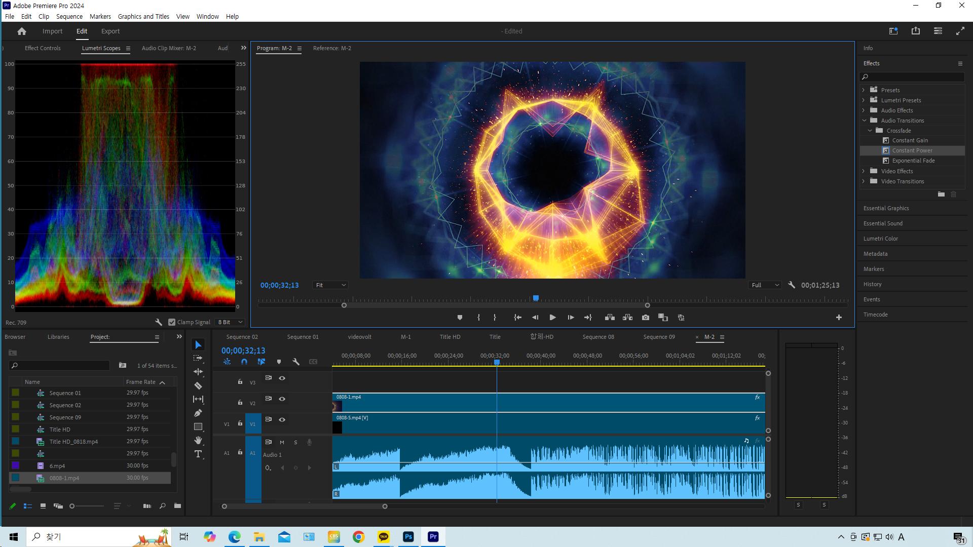
Task: Select the Type tool
Action: (x=198, y=454)
